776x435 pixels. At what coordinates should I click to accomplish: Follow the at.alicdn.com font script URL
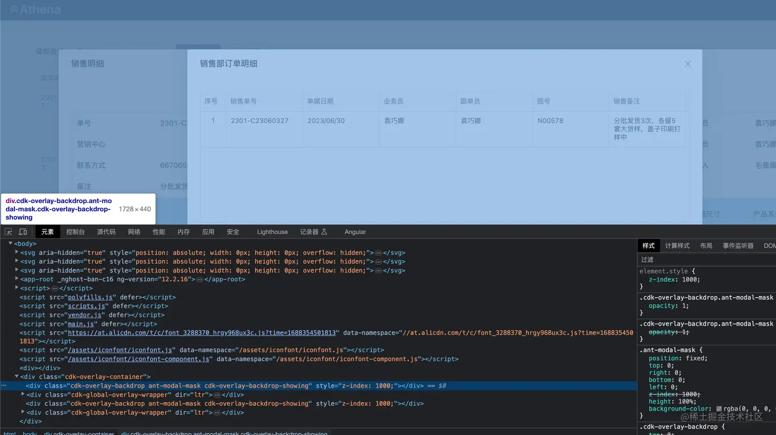[202, 333]
